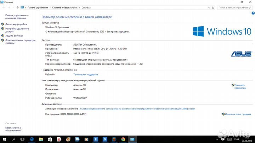Viewport: 255px width, 143px height.
Task: Select product code 00326-10000-00000-AA571
Action: [73, 114]
